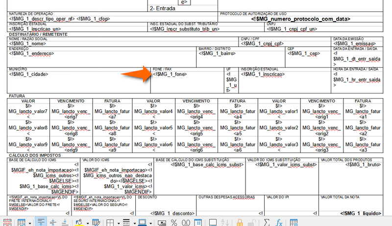Click the Optimize Size table icon

click(7, 223)
